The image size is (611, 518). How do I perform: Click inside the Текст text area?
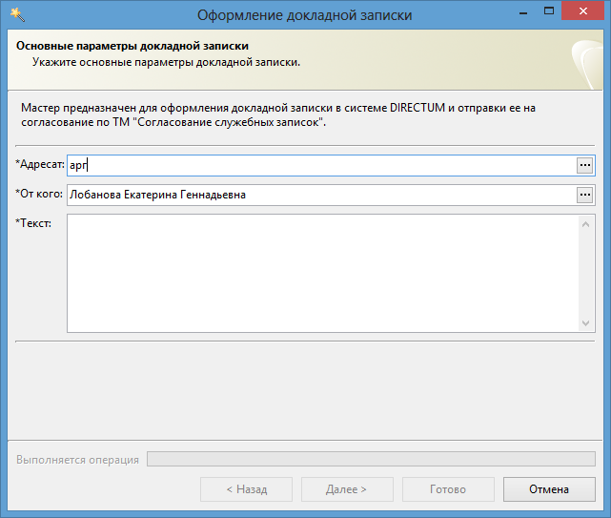pos(322,273)
